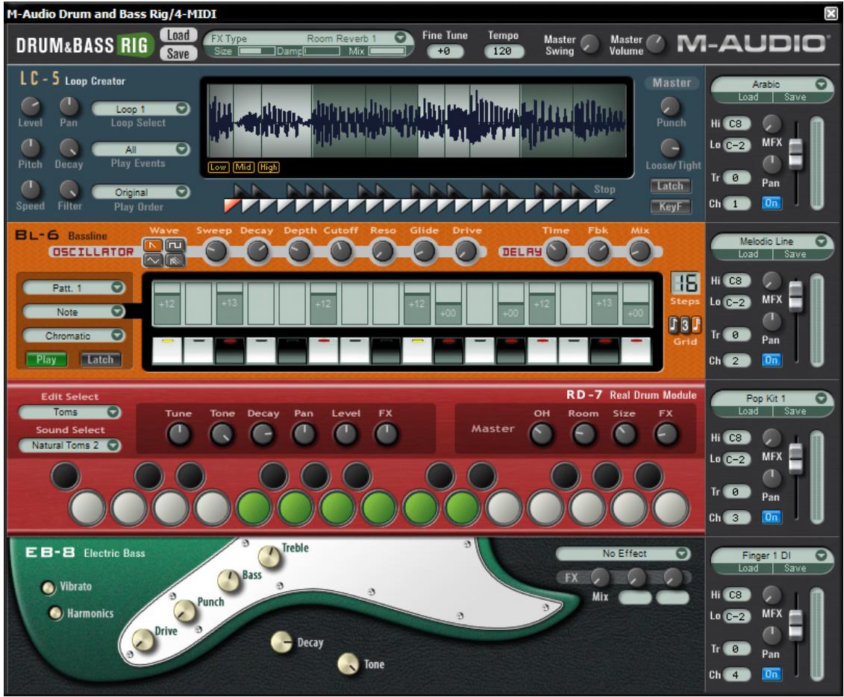Click the Master Punch knob
The width and height of the screenshot is (844, 697).
click(x=670, y=107)
